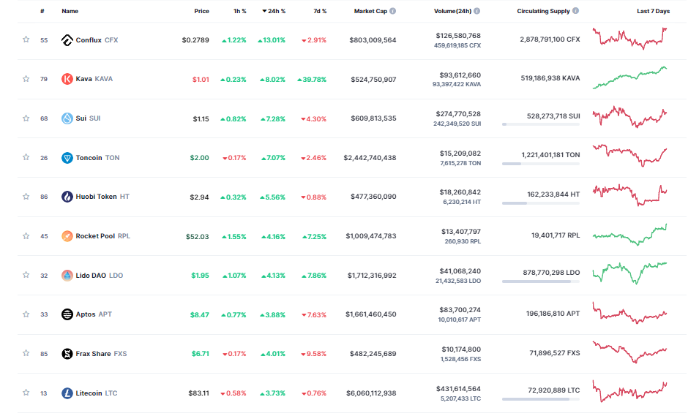Click Litecoin circulating supply progress bar

(x=541, y=399)
